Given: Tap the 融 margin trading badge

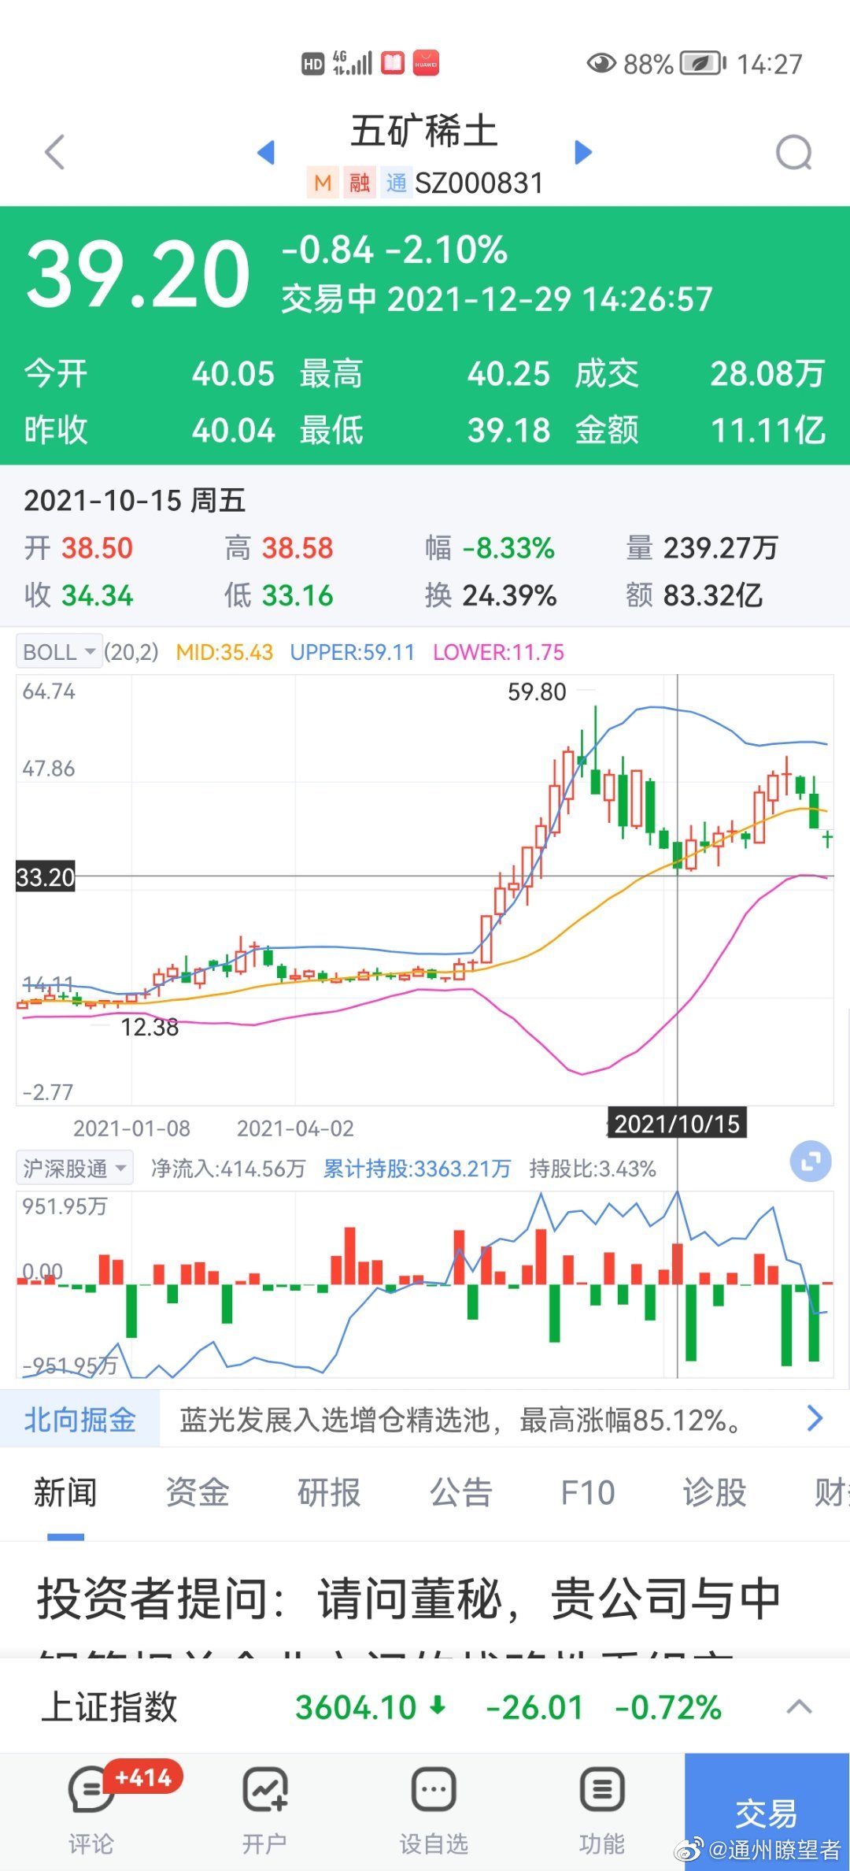Looking at the screenshot, I should [360, 183].
